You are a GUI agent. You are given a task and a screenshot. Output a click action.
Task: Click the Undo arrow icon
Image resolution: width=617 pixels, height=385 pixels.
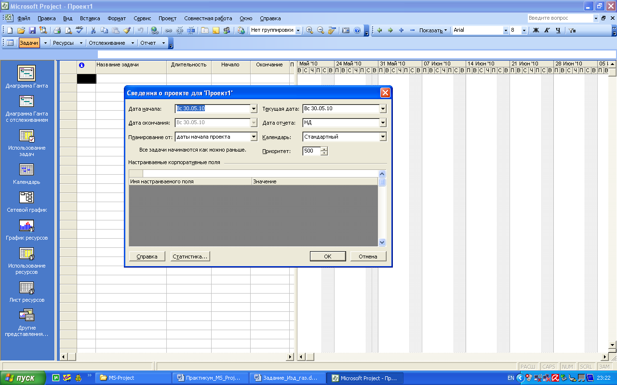(x=140, y=30)
